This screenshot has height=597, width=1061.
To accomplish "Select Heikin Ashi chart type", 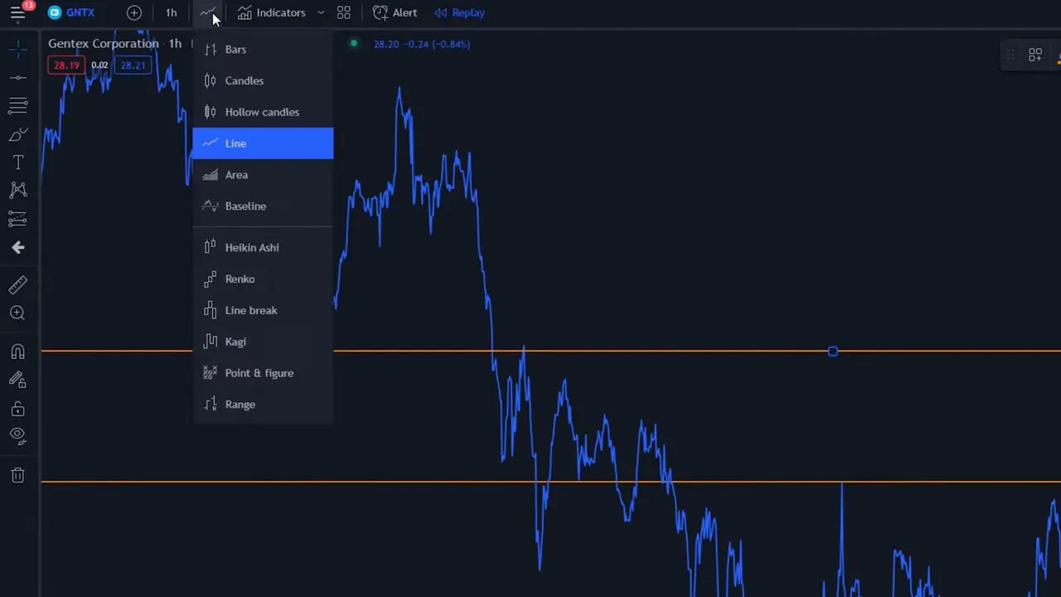I will (252, 247).
